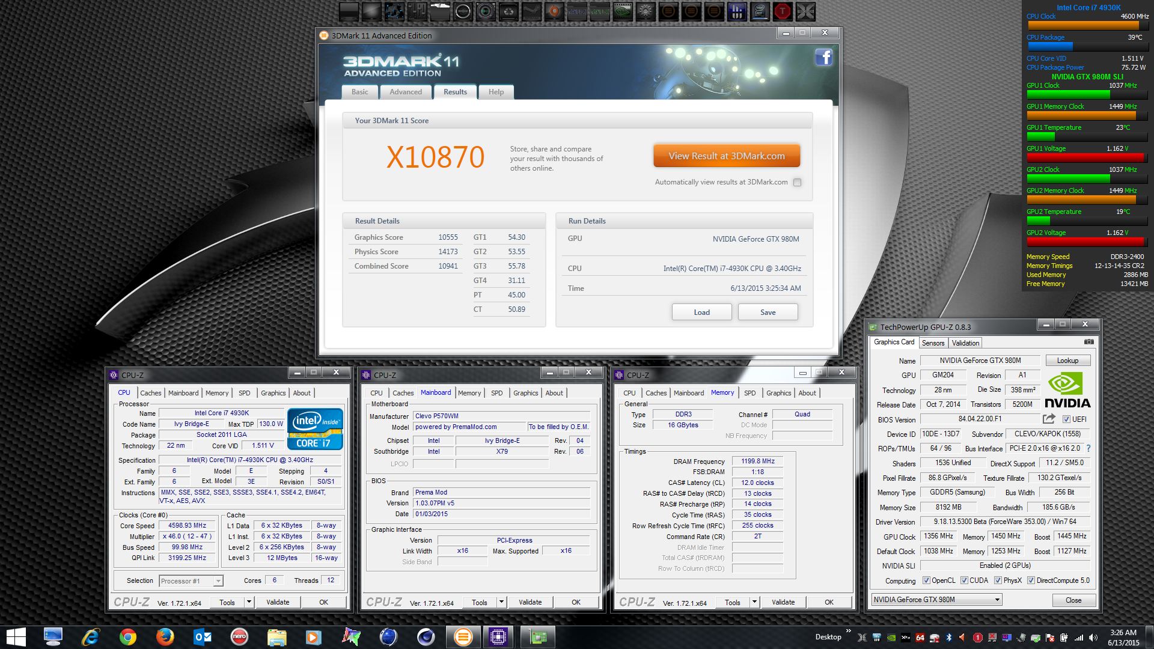
Task: Open Firefox from the taskbar
Action: (165, 637)
